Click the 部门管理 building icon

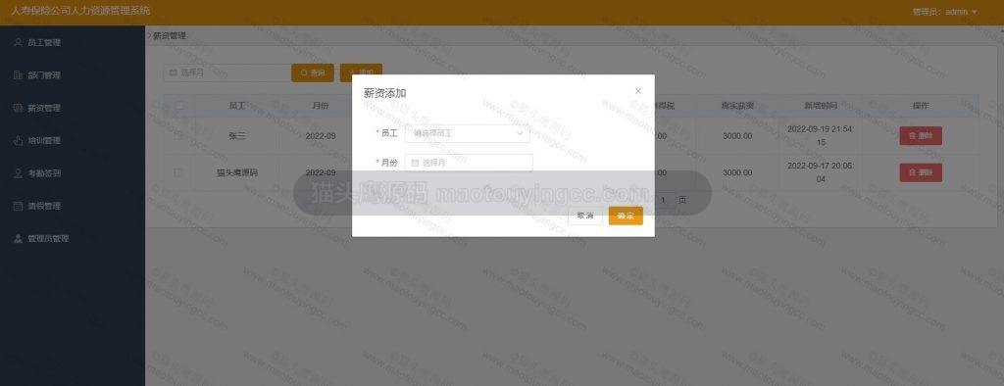point(18,74)
